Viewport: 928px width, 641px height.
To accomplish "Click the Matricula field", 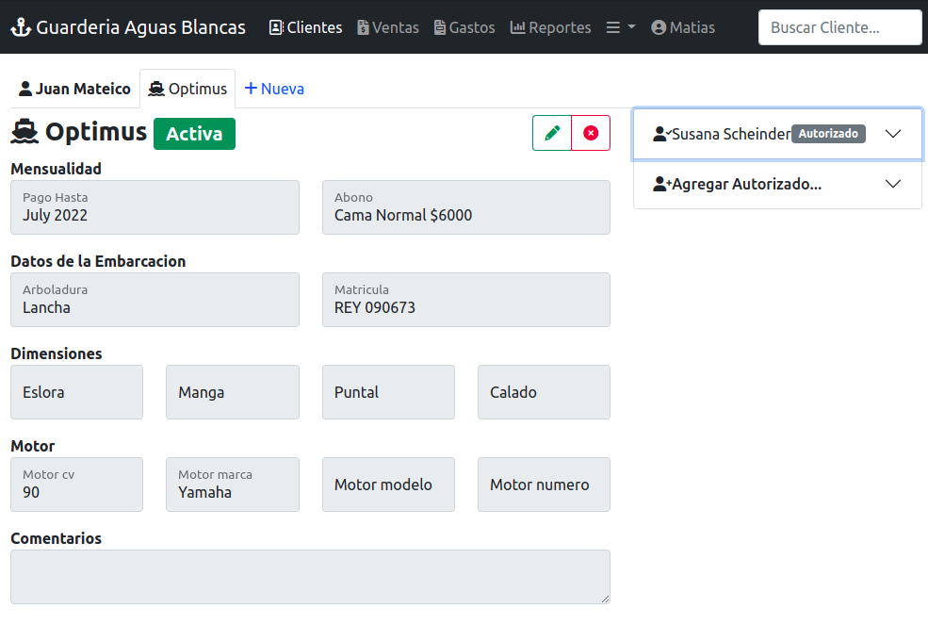I will pos(466,300).
